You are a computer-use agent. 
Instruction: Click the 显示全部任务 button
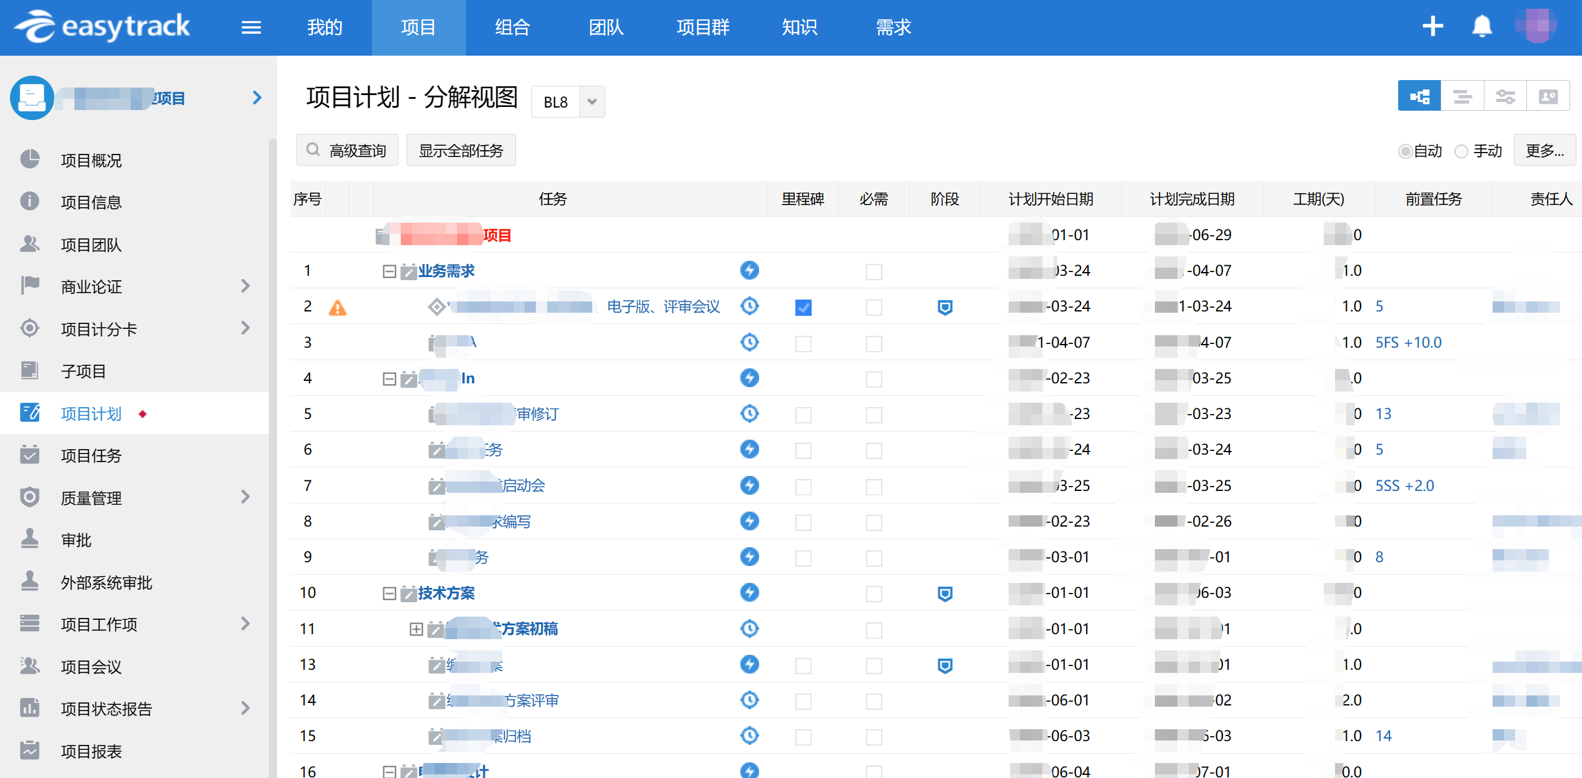(x=461, y=151)
